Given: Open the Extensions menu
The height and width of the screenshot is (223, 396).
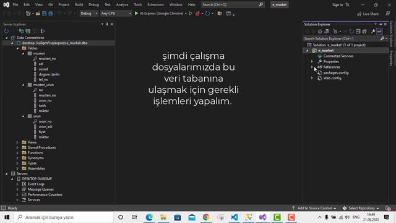Looking at the screenshot, I should (x=155, y=4).
